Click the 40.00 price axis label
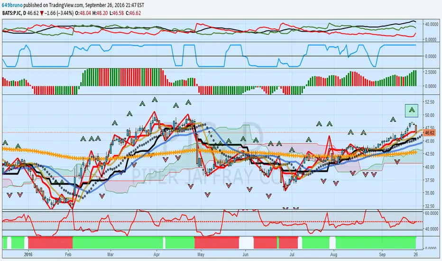The image size is (442, 261). point(430,167)
